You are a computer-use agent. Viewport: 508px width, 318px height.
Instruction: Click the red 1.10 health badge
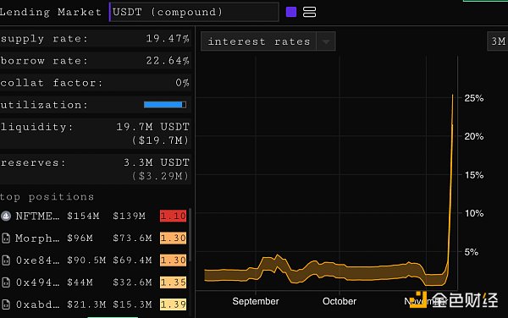pyautogui.click(x=173, y=216)
